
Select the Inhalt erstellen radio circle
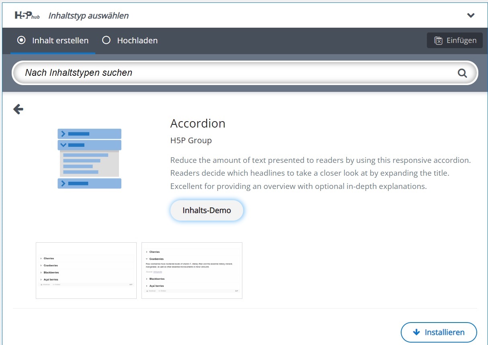(x=21, y=41)
